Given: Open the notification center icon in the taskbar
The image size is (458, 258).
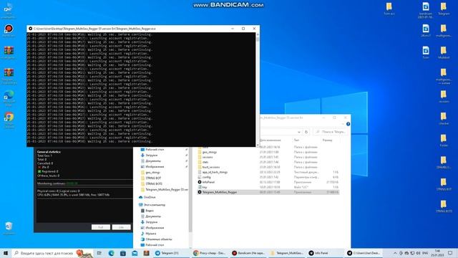Looking at the screenshot, I should pos(450,253).
